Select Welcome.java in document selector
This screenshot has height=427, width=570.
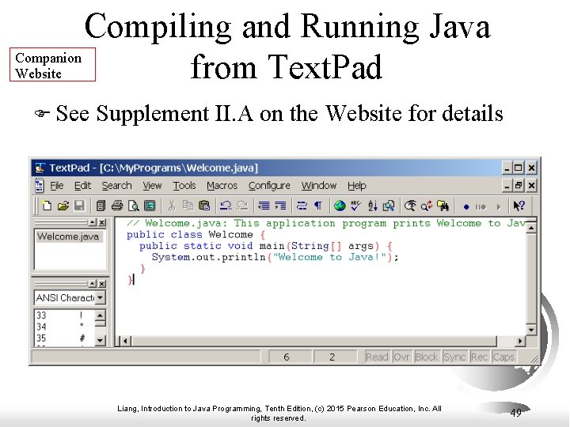(68, 236)
